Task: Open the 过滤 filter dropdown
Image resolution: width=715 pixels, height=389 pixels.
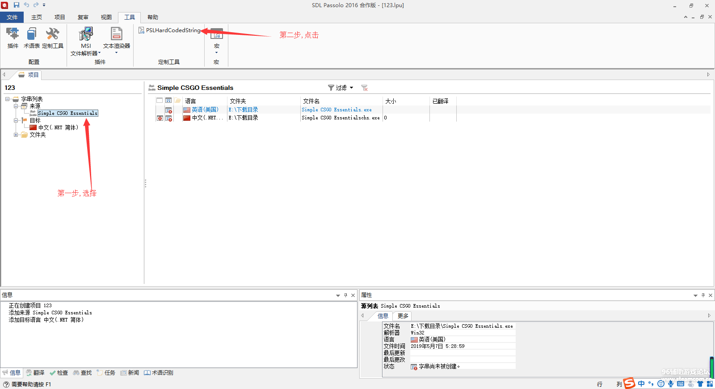Action: click(x=341, y=88)
